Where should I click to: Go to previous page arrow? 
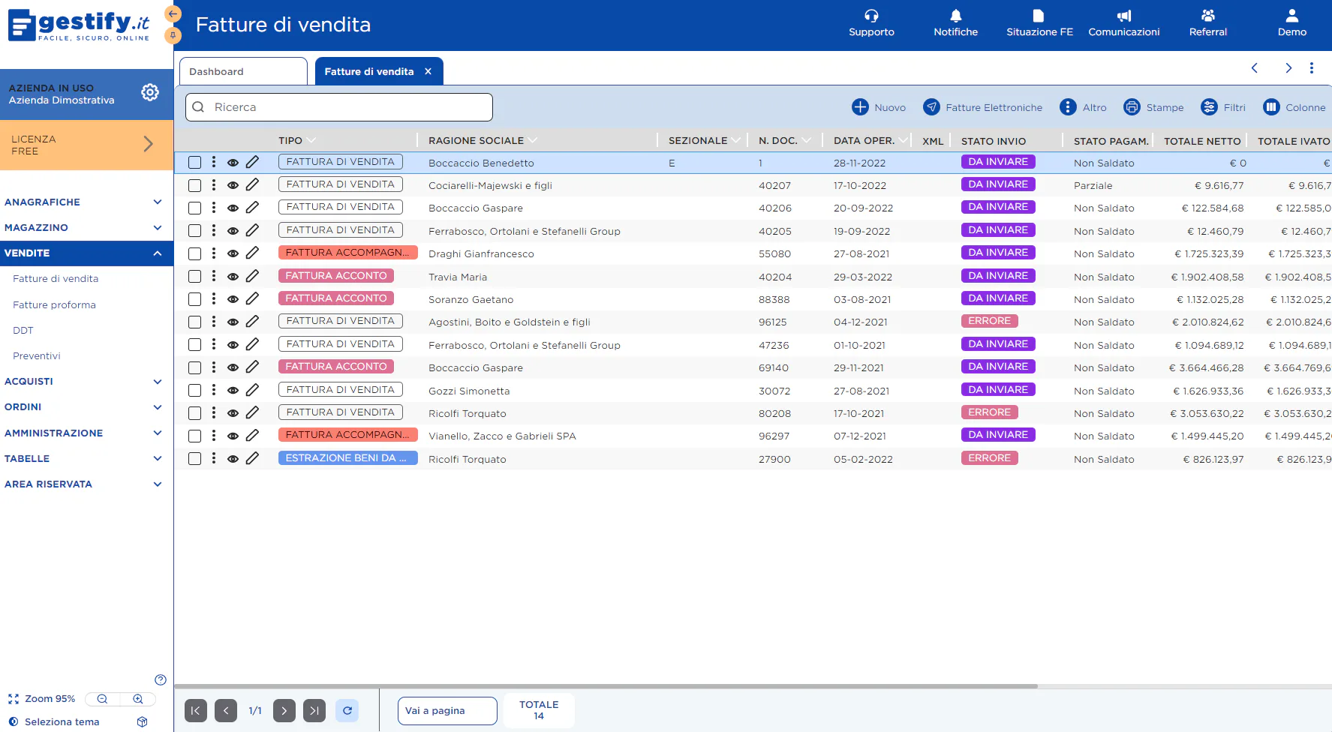[x=226, y=710]
